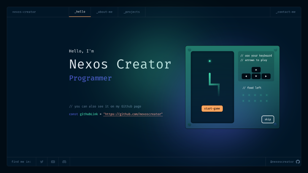The image size is (308, 173).
Task: Click the GitHub icon beside @nexoscreator
Action: [x=298, y=162]
